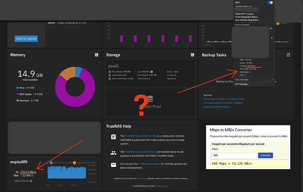The image size is (303, 192).
Task: Click the In: 230.64 Mb/s value
Action: click(x=28, y=172)
